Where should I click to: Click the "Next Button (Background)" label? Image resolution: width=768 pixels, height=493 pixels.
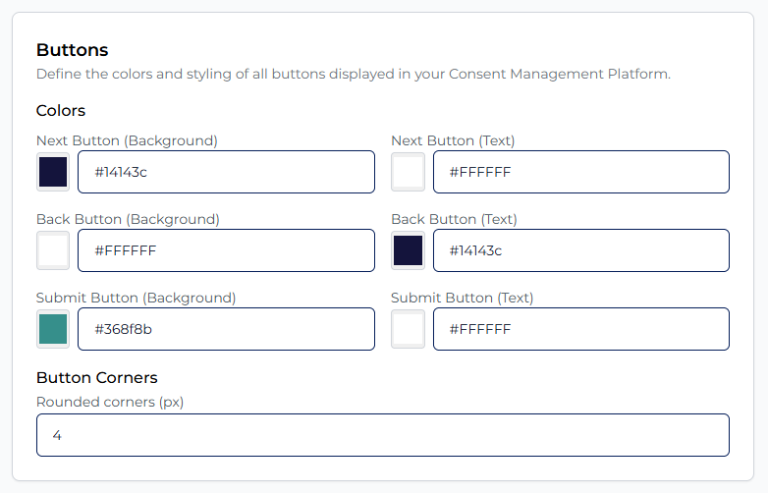(x=127, y=140)
